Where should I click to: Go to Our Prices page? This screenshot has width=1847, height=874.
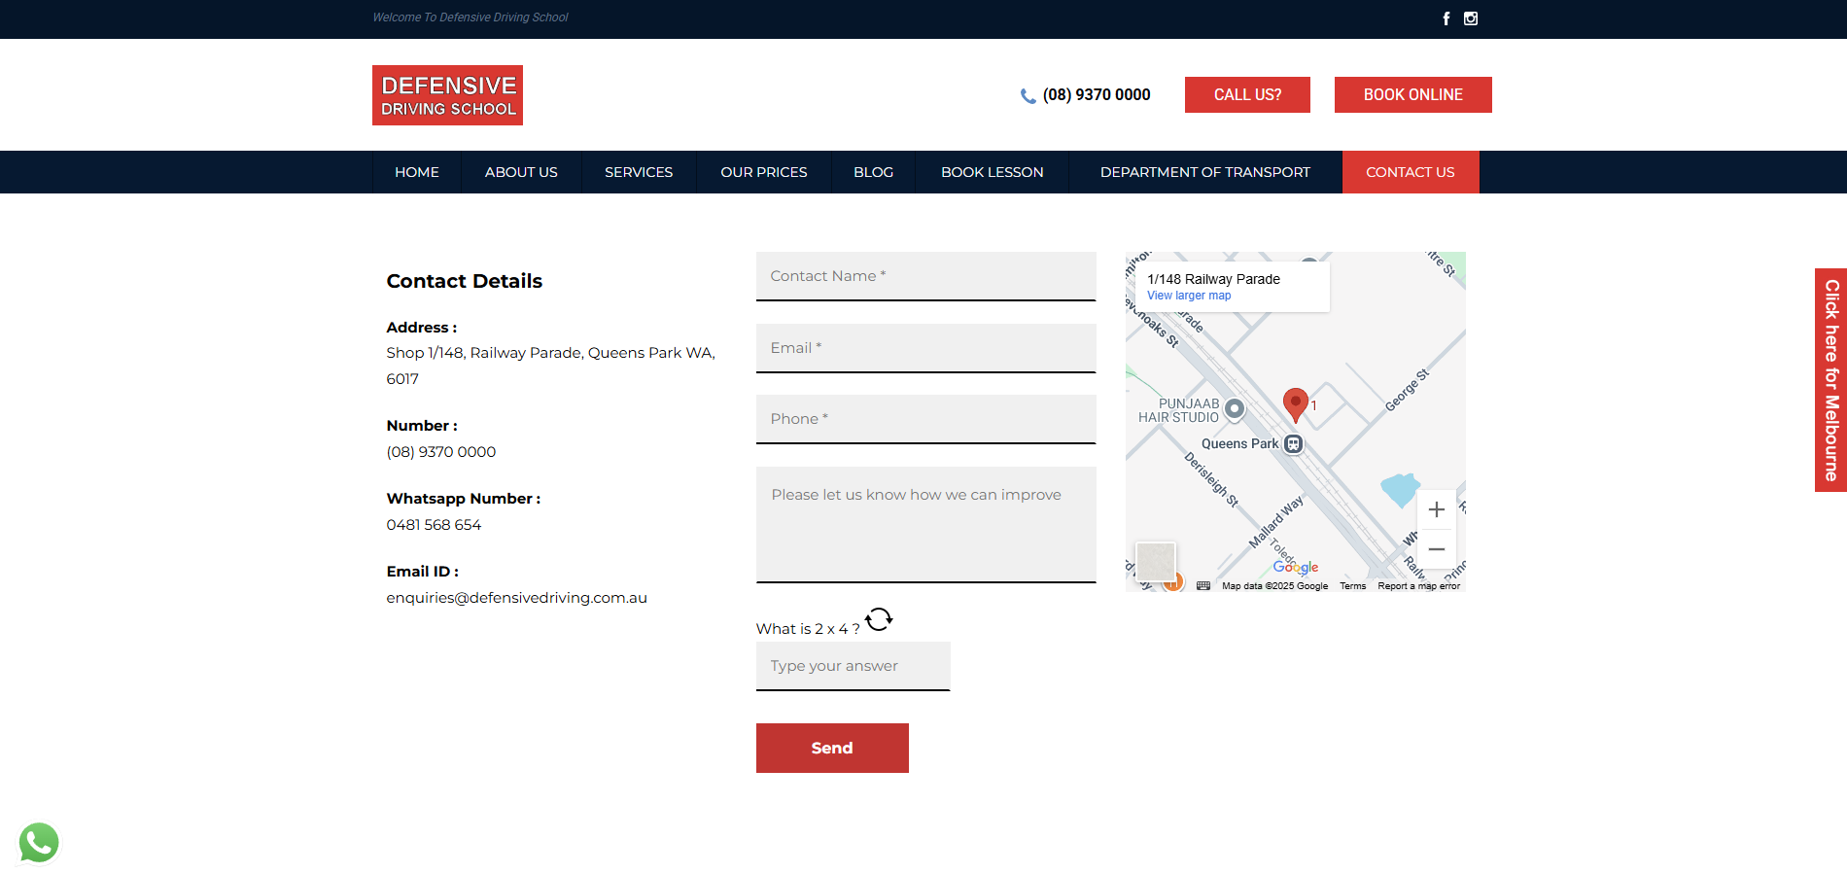pyautogui.click(x=763, y=172)
